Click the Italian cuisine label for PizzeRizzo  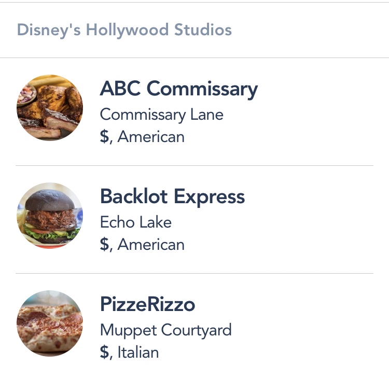[x=138, y=352]
